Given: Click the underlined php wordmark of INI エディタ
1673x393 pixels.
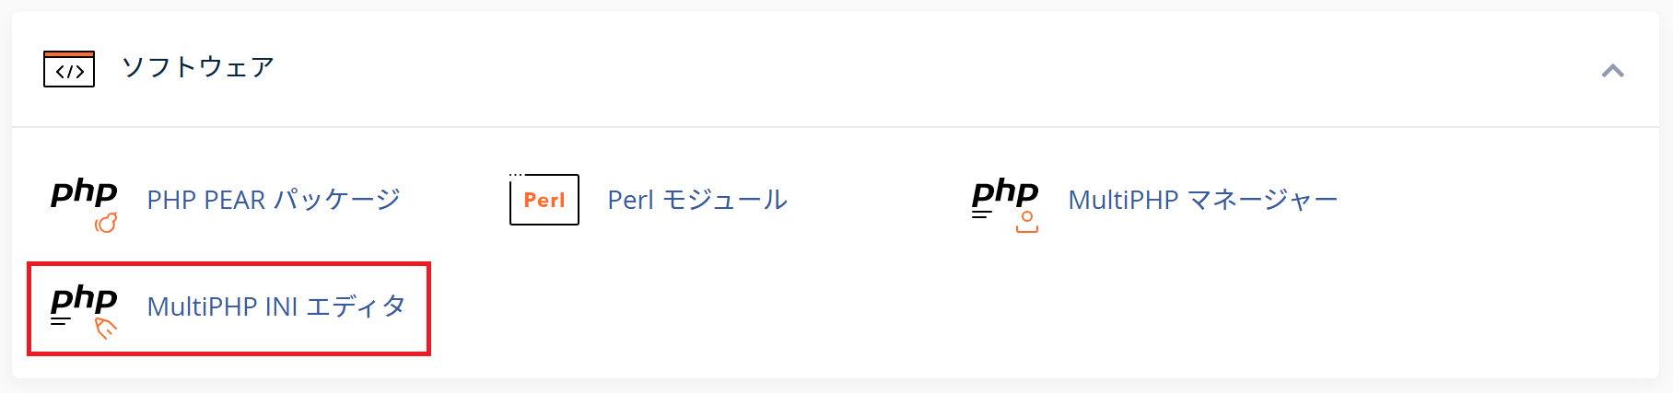Looking at the screenshot, I should pos(84,300).
